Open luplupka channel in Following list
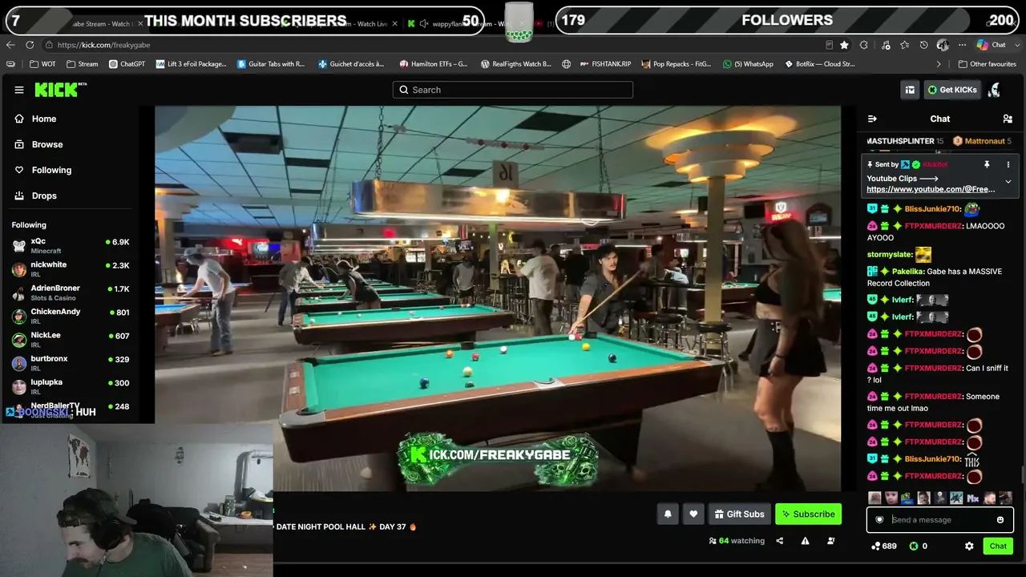This screenshot has width=1026, height=577. (71, 386)
